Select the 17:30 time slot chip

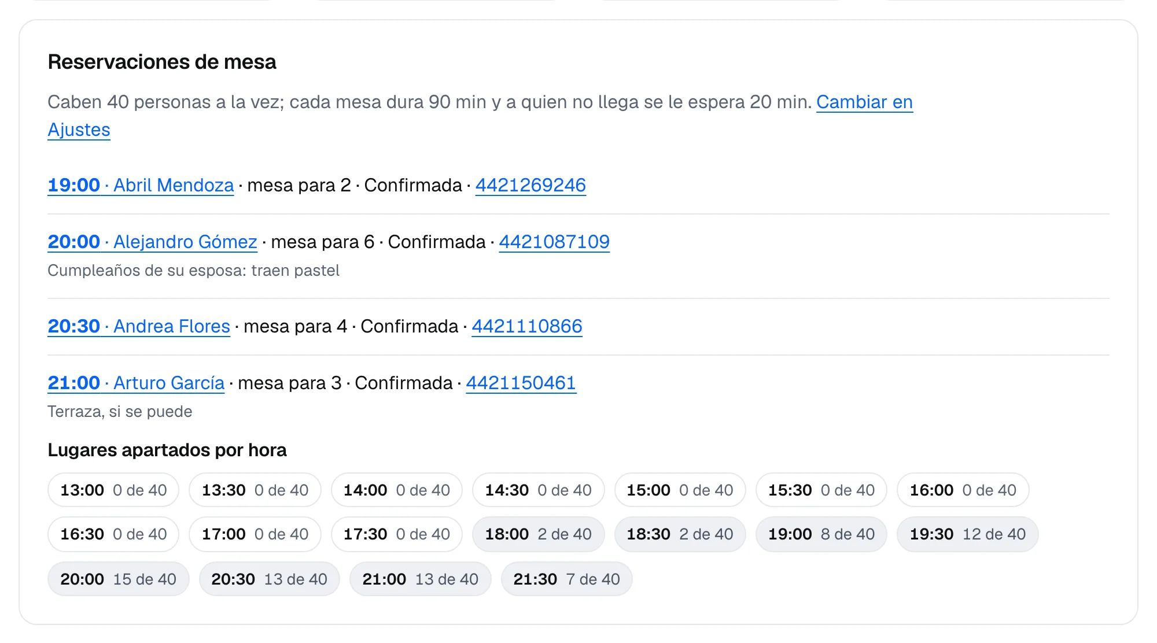(397, 534)
